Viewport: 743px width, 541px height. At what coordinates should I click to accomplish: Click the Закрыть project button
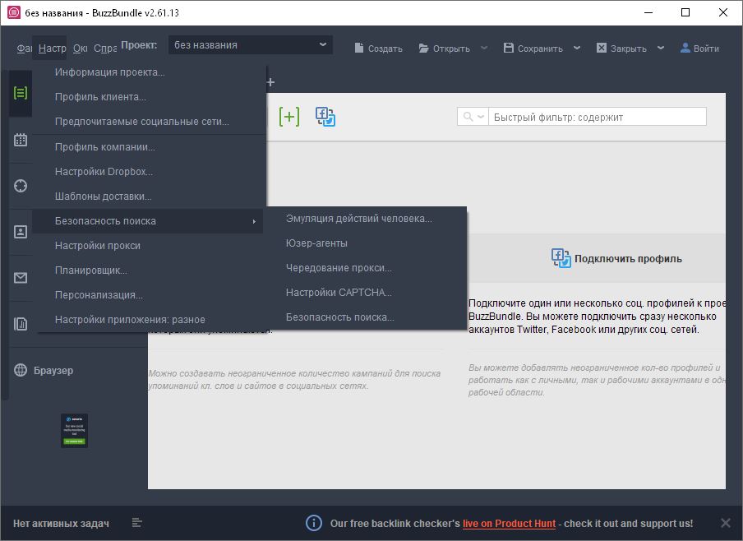[x=621, y=49]
